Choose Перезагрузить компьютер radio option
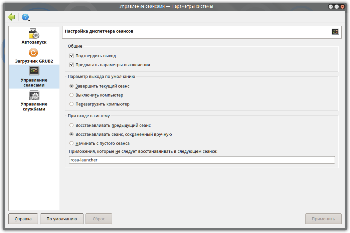This screenshot has width=350, height=233. pyautogui.click(x=71, y=104)
